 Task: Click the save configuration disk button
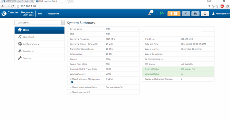pyautogui.click(x=195, y=14)
